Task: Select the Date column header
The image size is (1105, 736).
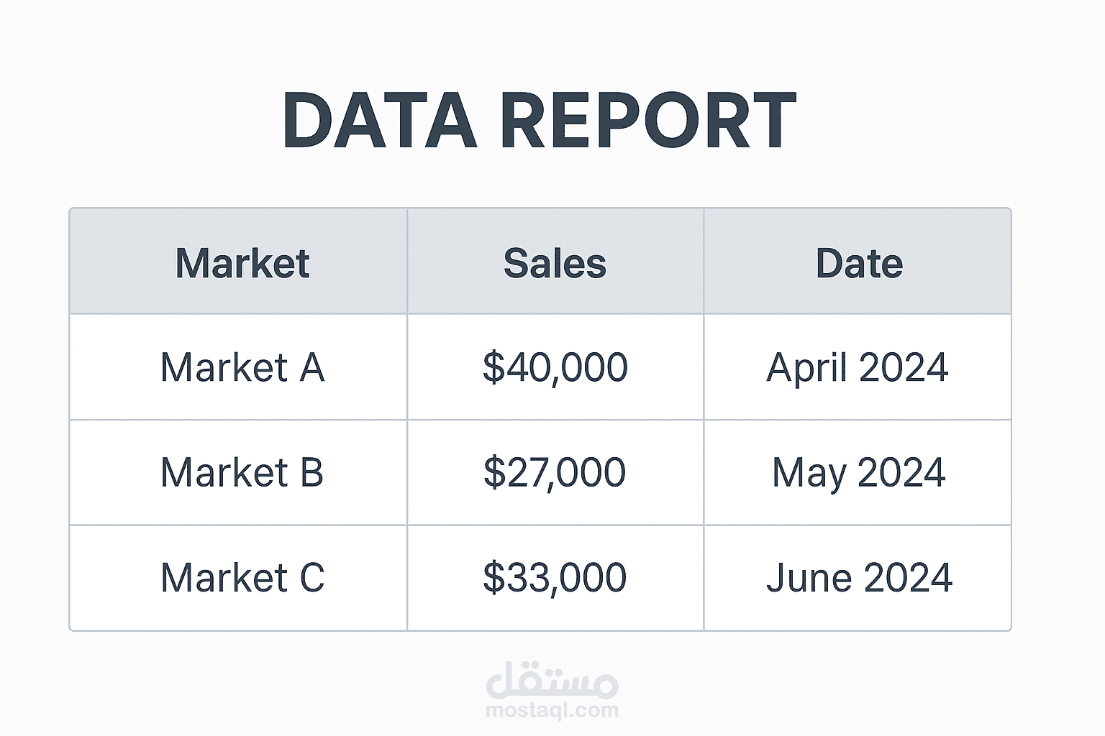Action: click(x=858, y=263)
